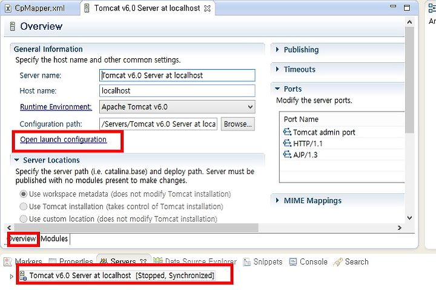436x290 pixels.
Task: Select the Tomcat admin port row
Action: tap(343, 132)
